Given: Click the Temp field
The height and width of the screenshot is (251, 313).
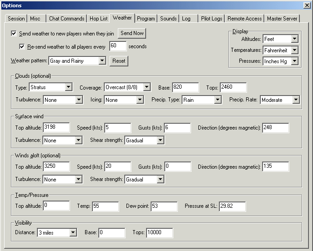Looking at the screenshot, I should coord(106,206).
